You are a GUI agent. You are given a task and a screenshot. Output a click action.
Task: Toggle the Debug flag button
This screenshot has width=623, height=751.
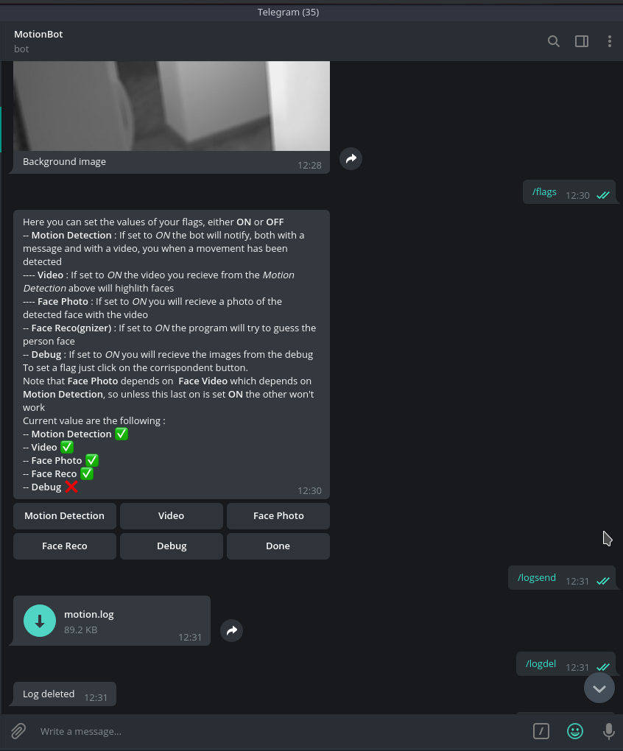pos(172,546)
